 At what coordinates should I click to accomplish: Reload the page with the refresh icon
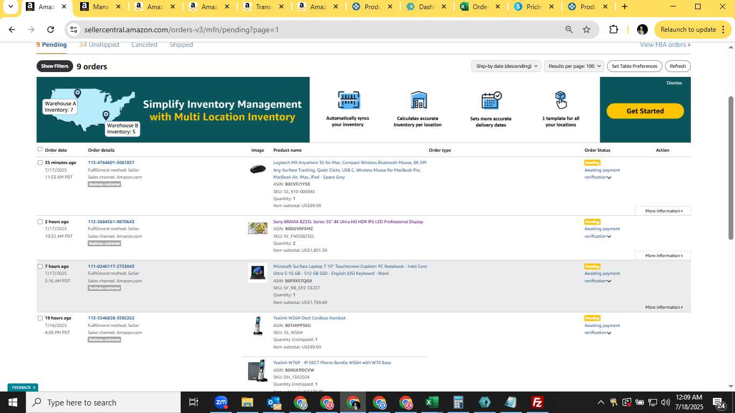[51, 30]
